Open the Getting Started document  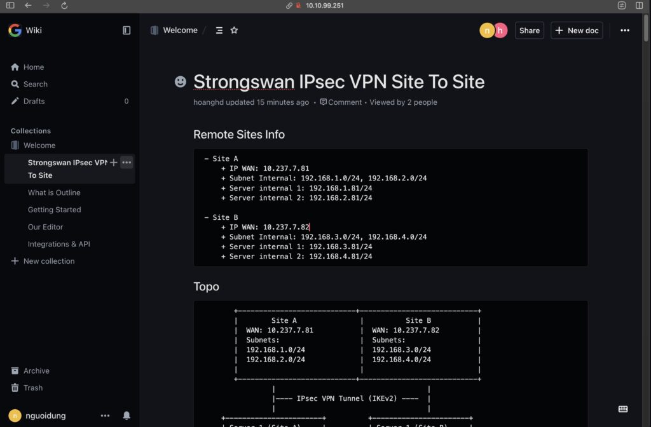tap(55, 210)
